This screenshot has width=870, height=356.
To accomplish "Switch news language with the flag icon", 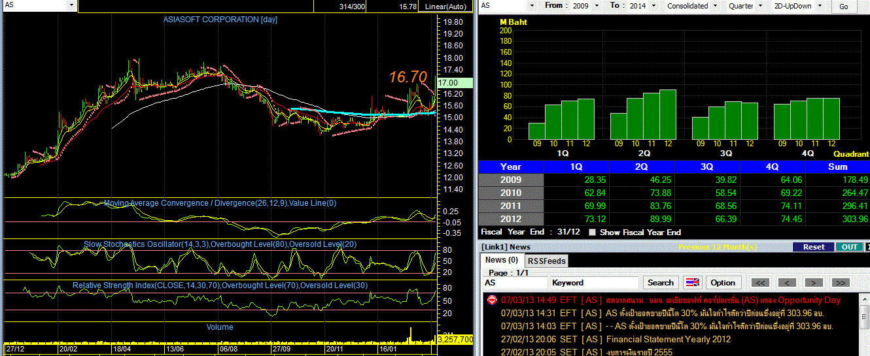I will pos(692,283).
